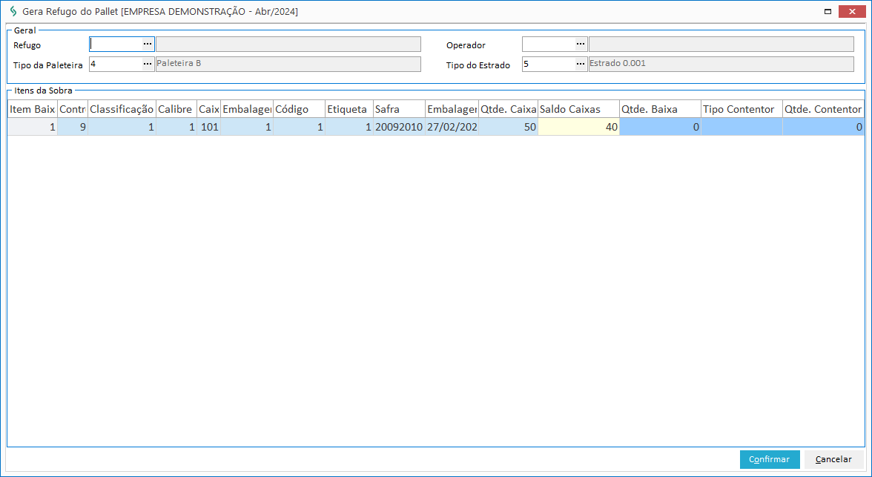Click the empty Refugo description field

coord(288,44)
